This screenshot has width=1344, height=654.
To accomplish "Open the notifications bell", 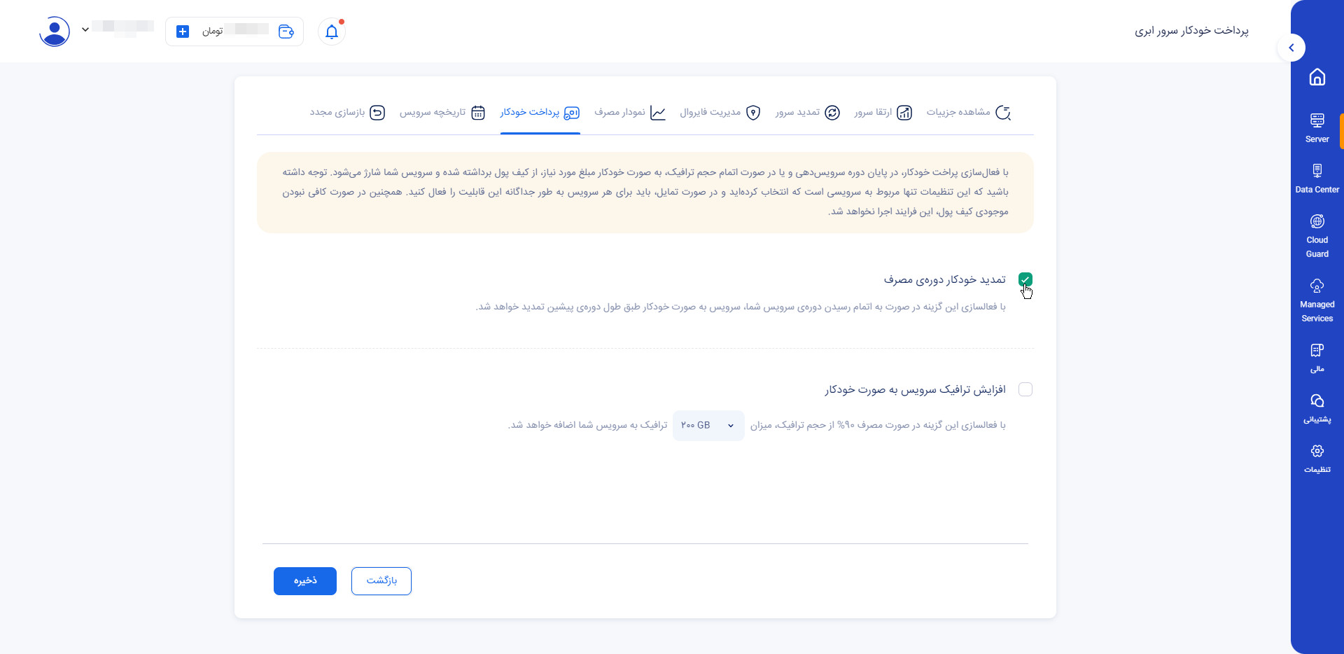I will point(332,32).
